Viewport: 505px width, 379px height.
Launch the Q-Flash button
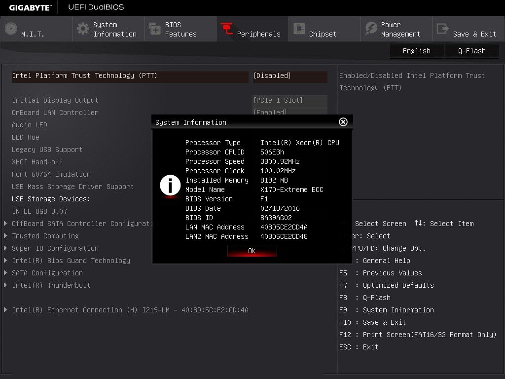tap(472, 51)
